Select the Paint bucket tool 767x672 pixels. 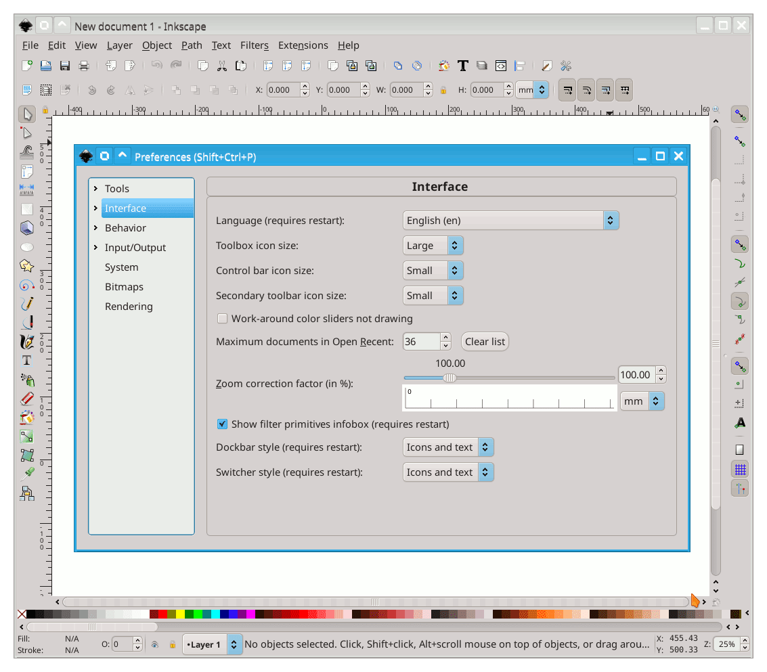tap(27, 417)
